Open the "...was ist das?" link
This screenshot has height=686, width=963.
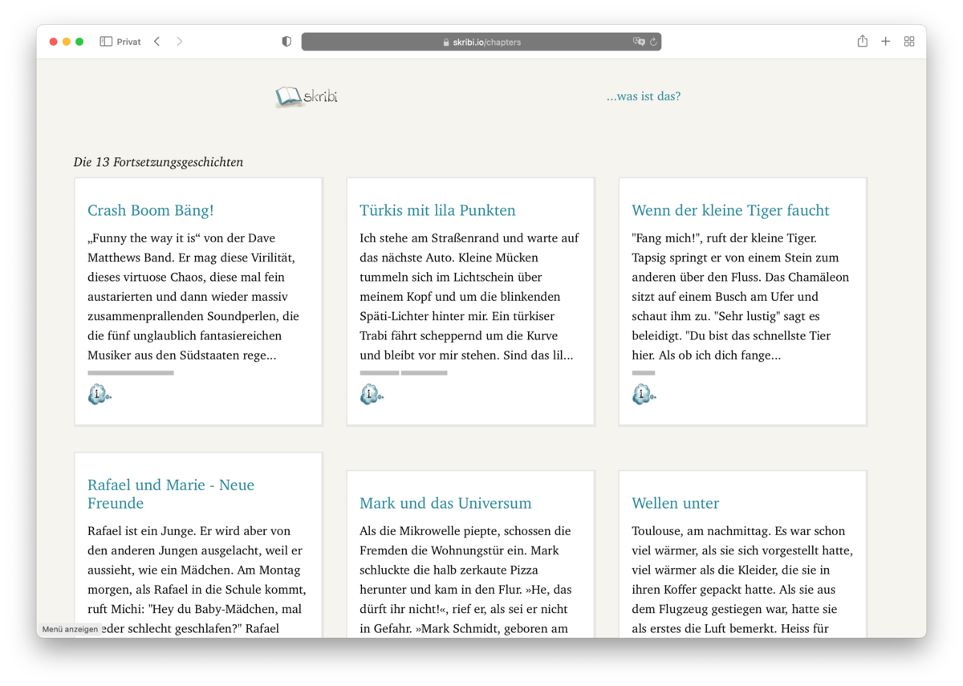643,96
